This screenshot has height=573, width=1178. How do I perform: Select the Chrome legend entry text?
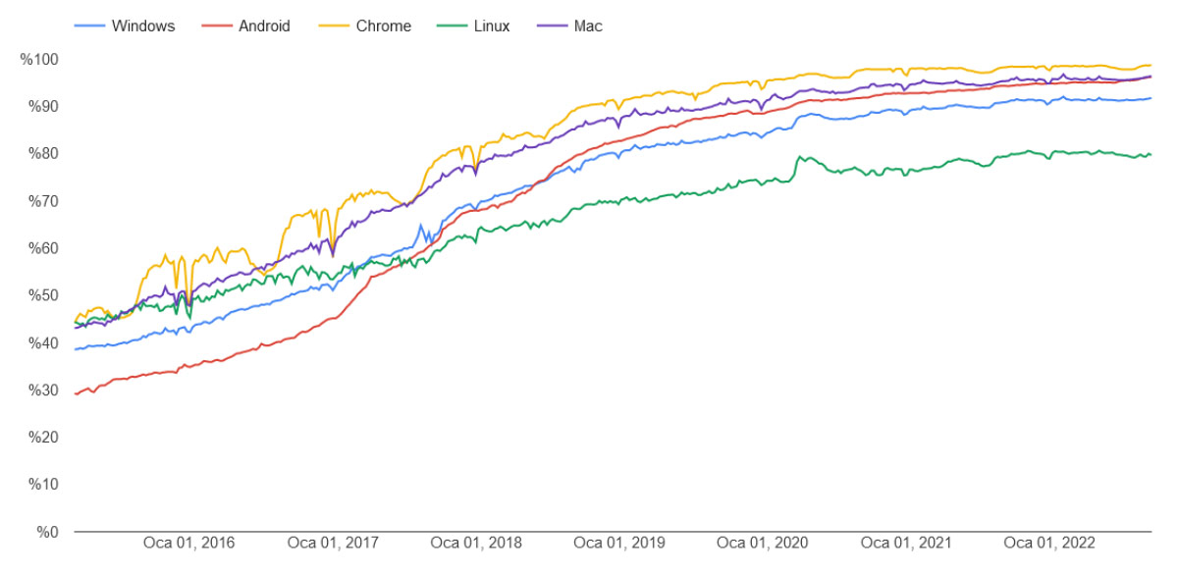point(384,26)
